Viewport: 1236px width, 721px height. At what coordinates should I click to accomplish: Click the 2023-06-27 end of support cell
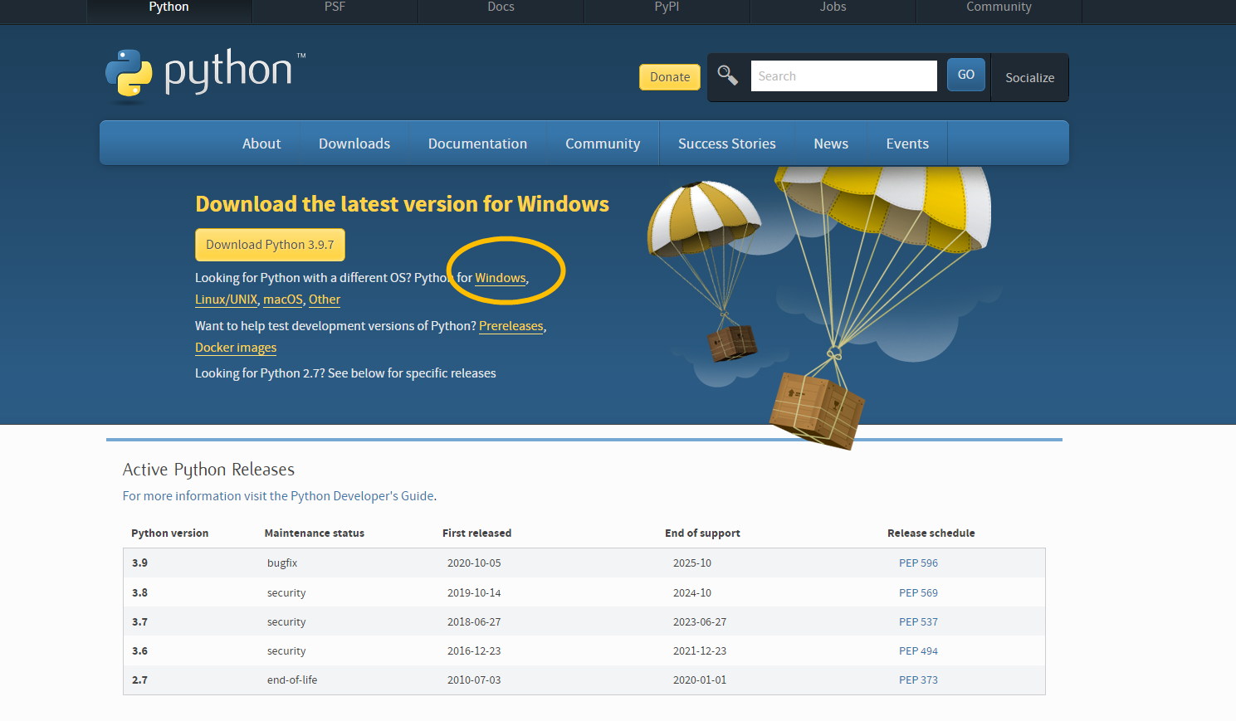[x=700, y=622]
